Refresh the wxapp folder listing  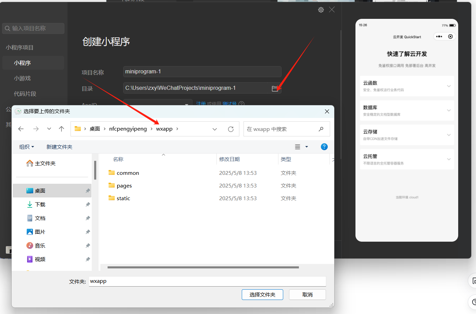pos(231,129)
